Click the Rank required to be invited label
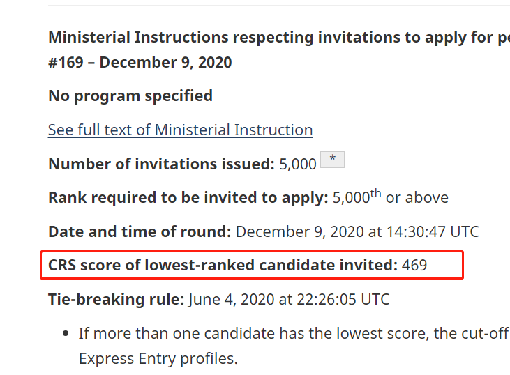 coord(188,198)
